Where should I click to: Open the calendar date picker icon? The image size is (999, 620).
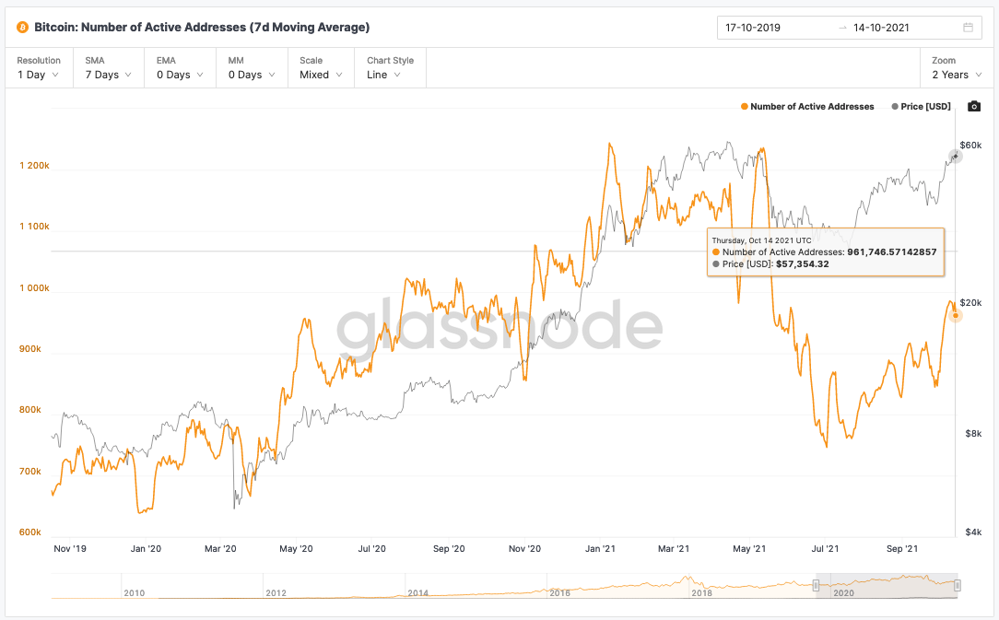coord(968,28)
